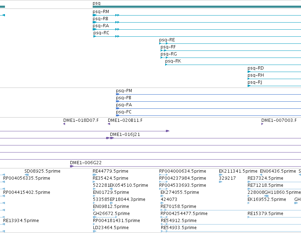The image size is (301, 233).
Task: Click the RP004056335.5prime EST label
Action: pyautogui.click(x=27, y=178)
